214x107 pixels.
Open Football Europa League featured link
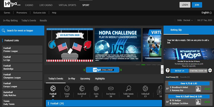tap(22, 85)
